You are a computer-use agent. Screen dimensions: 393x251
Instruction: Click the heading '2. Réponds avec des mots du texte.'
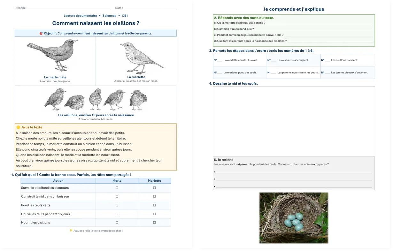point(244,18)
